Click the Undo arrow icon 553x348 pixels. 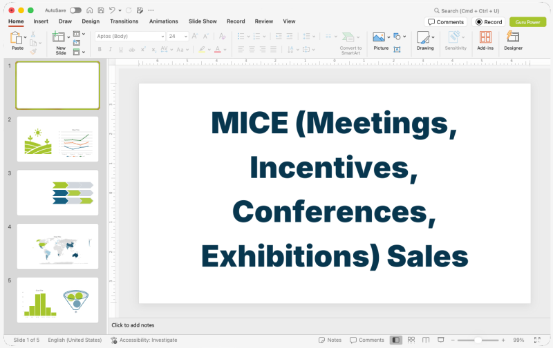[x=112, y=10]
